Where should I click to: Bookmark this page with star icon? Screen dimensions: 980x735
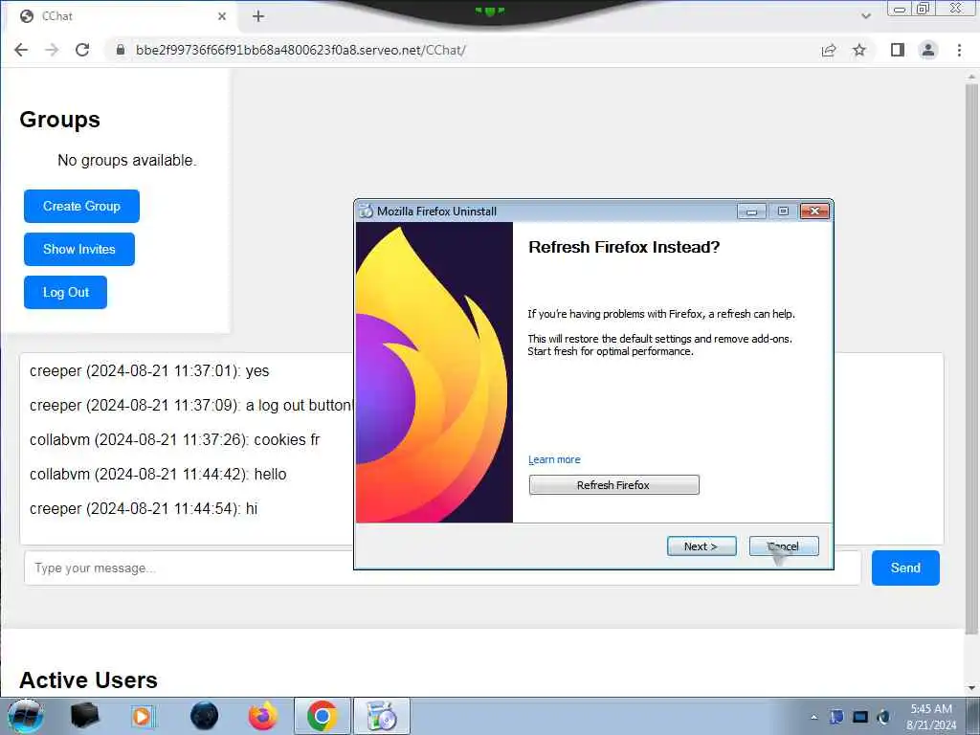[859, 50]
